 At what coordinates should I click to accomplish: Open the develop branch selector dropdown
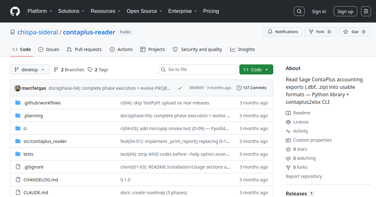pos(30,69)
